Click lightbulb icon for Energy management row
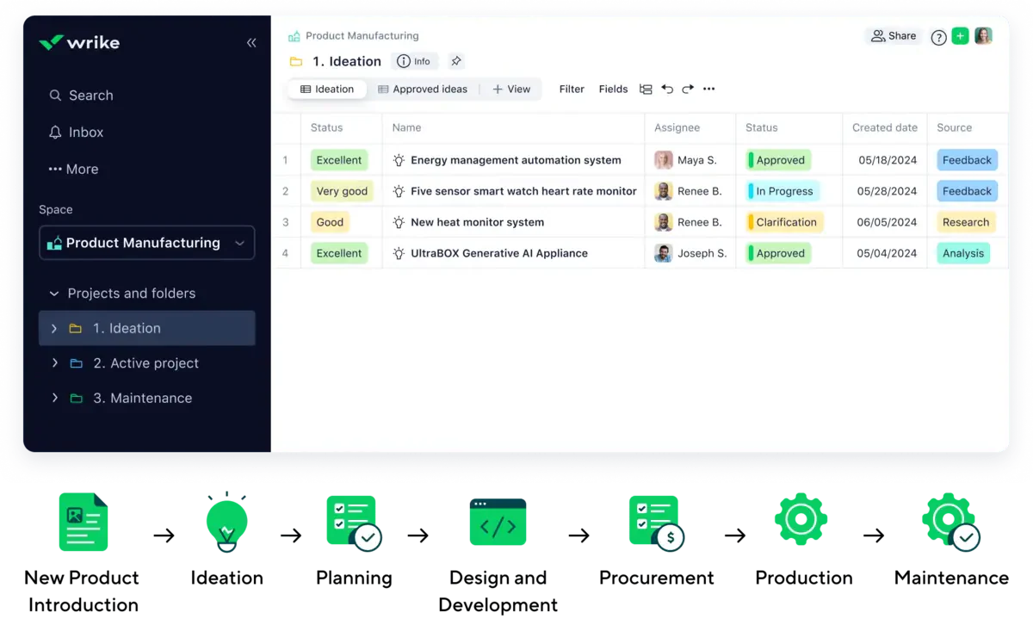Image resolution: width=1033 pixels, height=619 pixels. [x=399, y=160]
